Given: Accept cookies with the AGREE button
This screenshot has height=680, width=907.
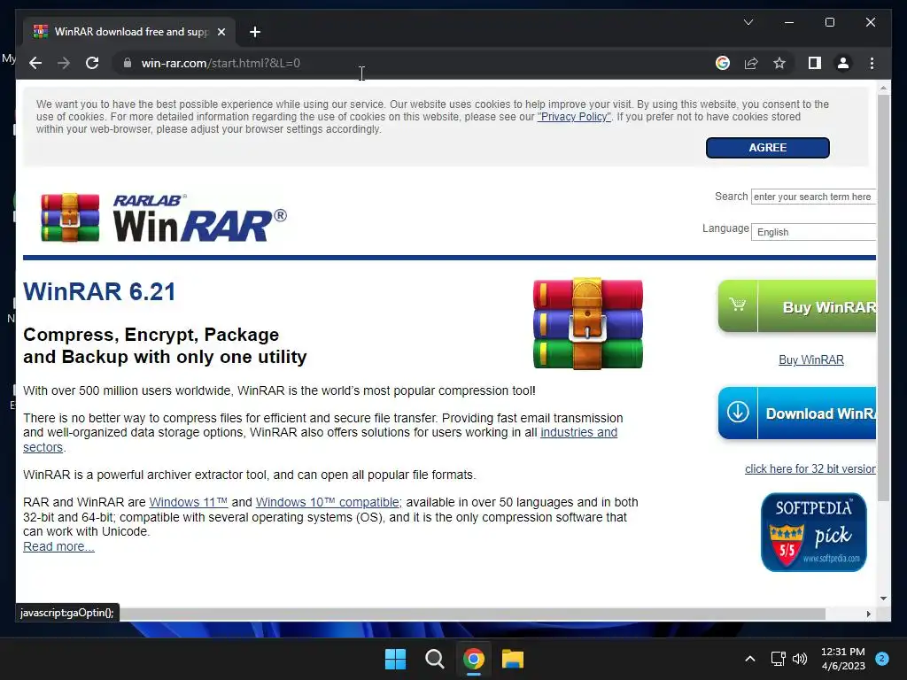Looking at the screenshot, I should coord(768,148).
